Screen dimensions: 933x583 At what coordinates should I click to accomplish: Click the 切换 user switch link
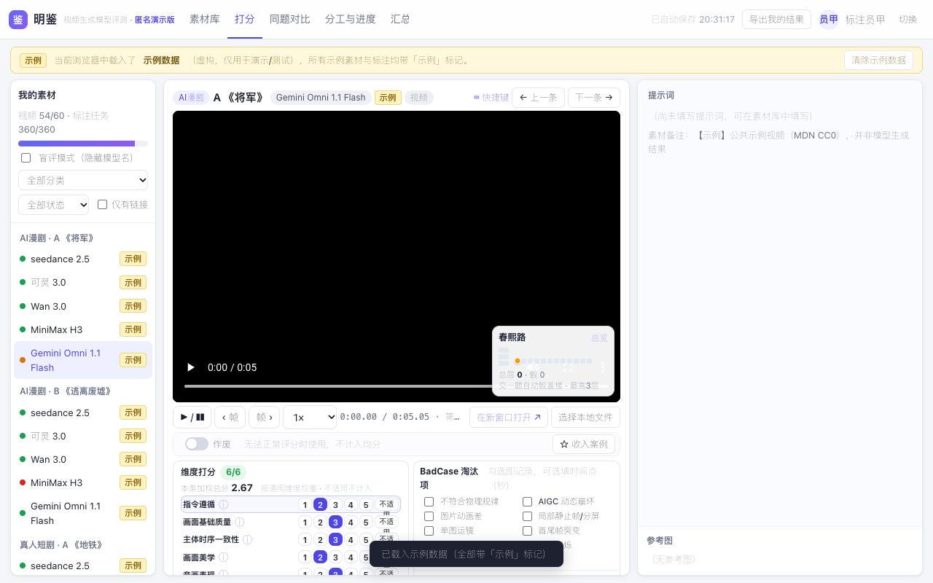click(907, 20)
